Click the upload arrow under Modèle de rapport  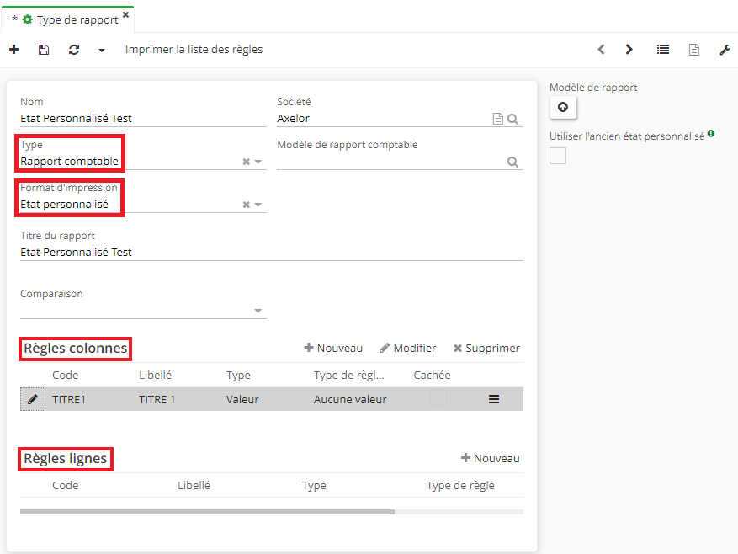click(563, 108)
